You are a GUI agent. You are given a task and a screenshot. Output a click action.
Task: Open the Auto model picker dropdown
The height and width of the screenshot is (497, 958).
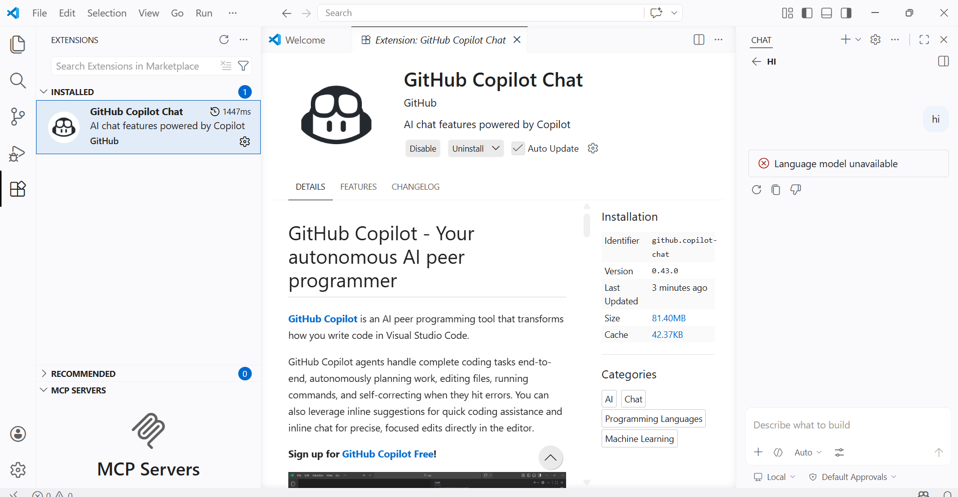[x=808, y=452]
